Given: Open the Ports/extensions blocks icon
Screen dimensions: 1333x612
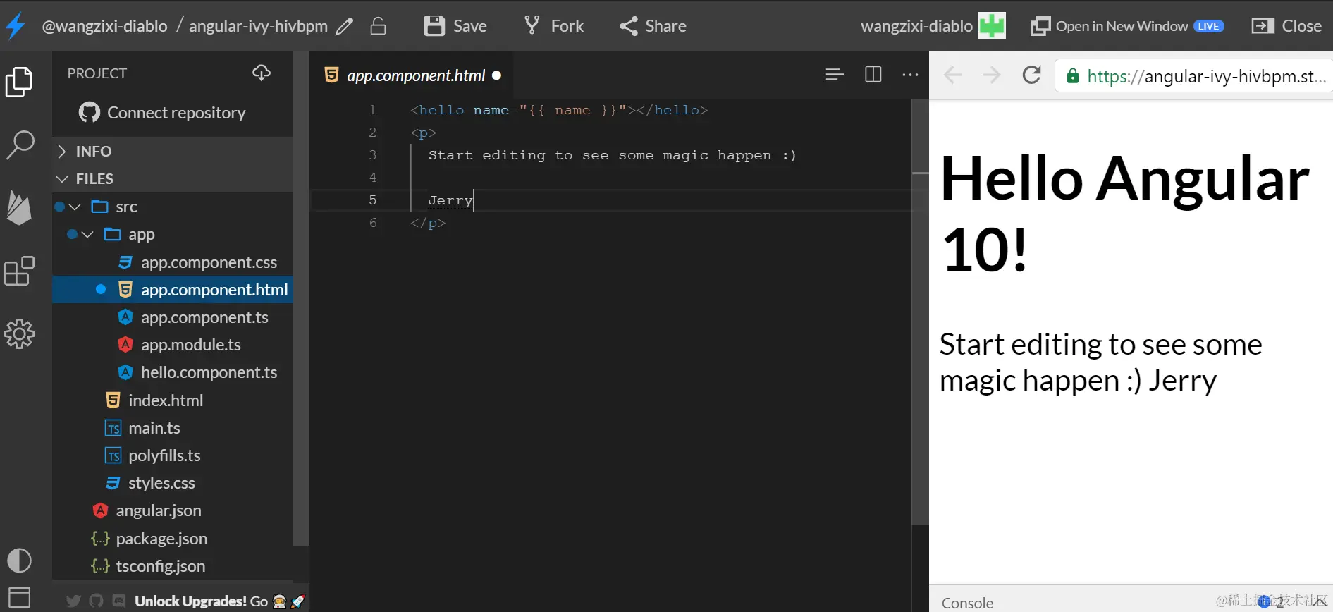Looking at the screenshot, I should point(19,271).
